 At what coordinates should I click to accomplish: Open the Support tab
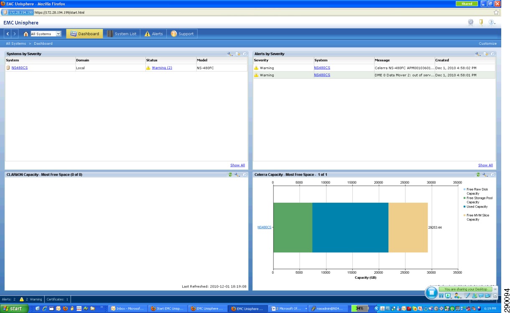coord(182,34)
